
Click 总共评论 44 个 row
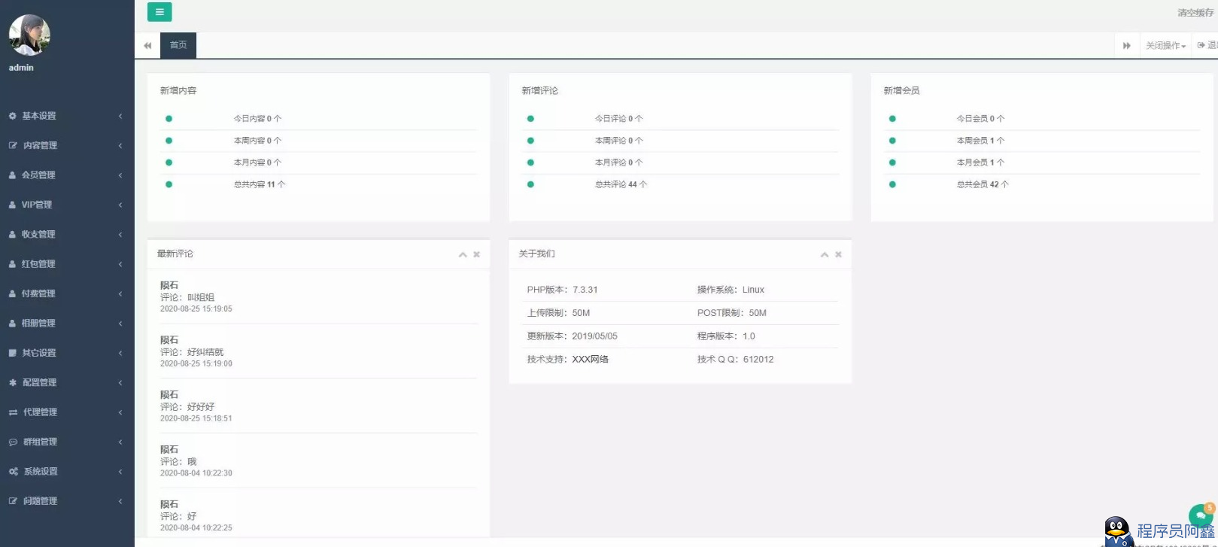(681, 184)
